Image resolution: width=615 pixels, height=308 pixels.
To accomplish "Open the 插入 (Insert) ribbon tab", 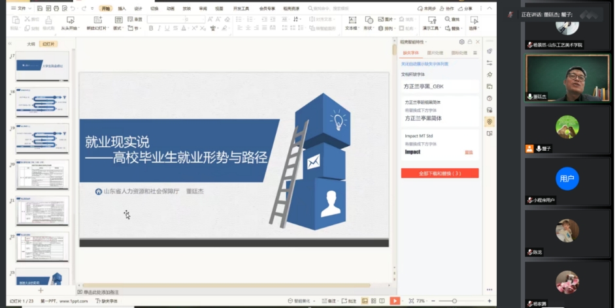I will 122,8.
